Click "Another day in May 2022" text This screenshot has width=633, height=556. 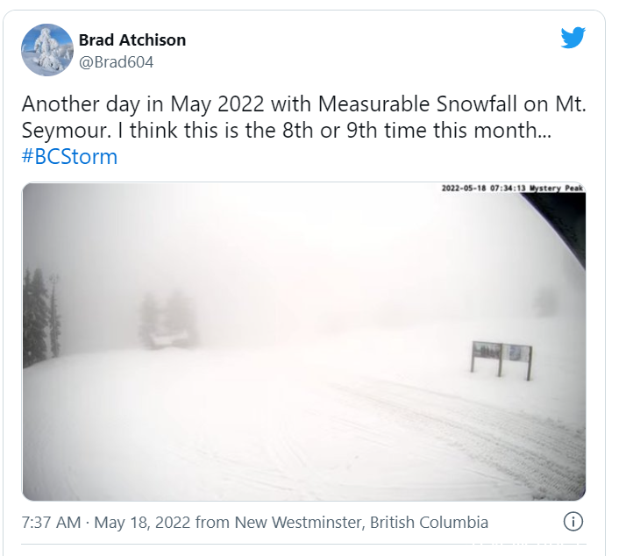[143, 104]
